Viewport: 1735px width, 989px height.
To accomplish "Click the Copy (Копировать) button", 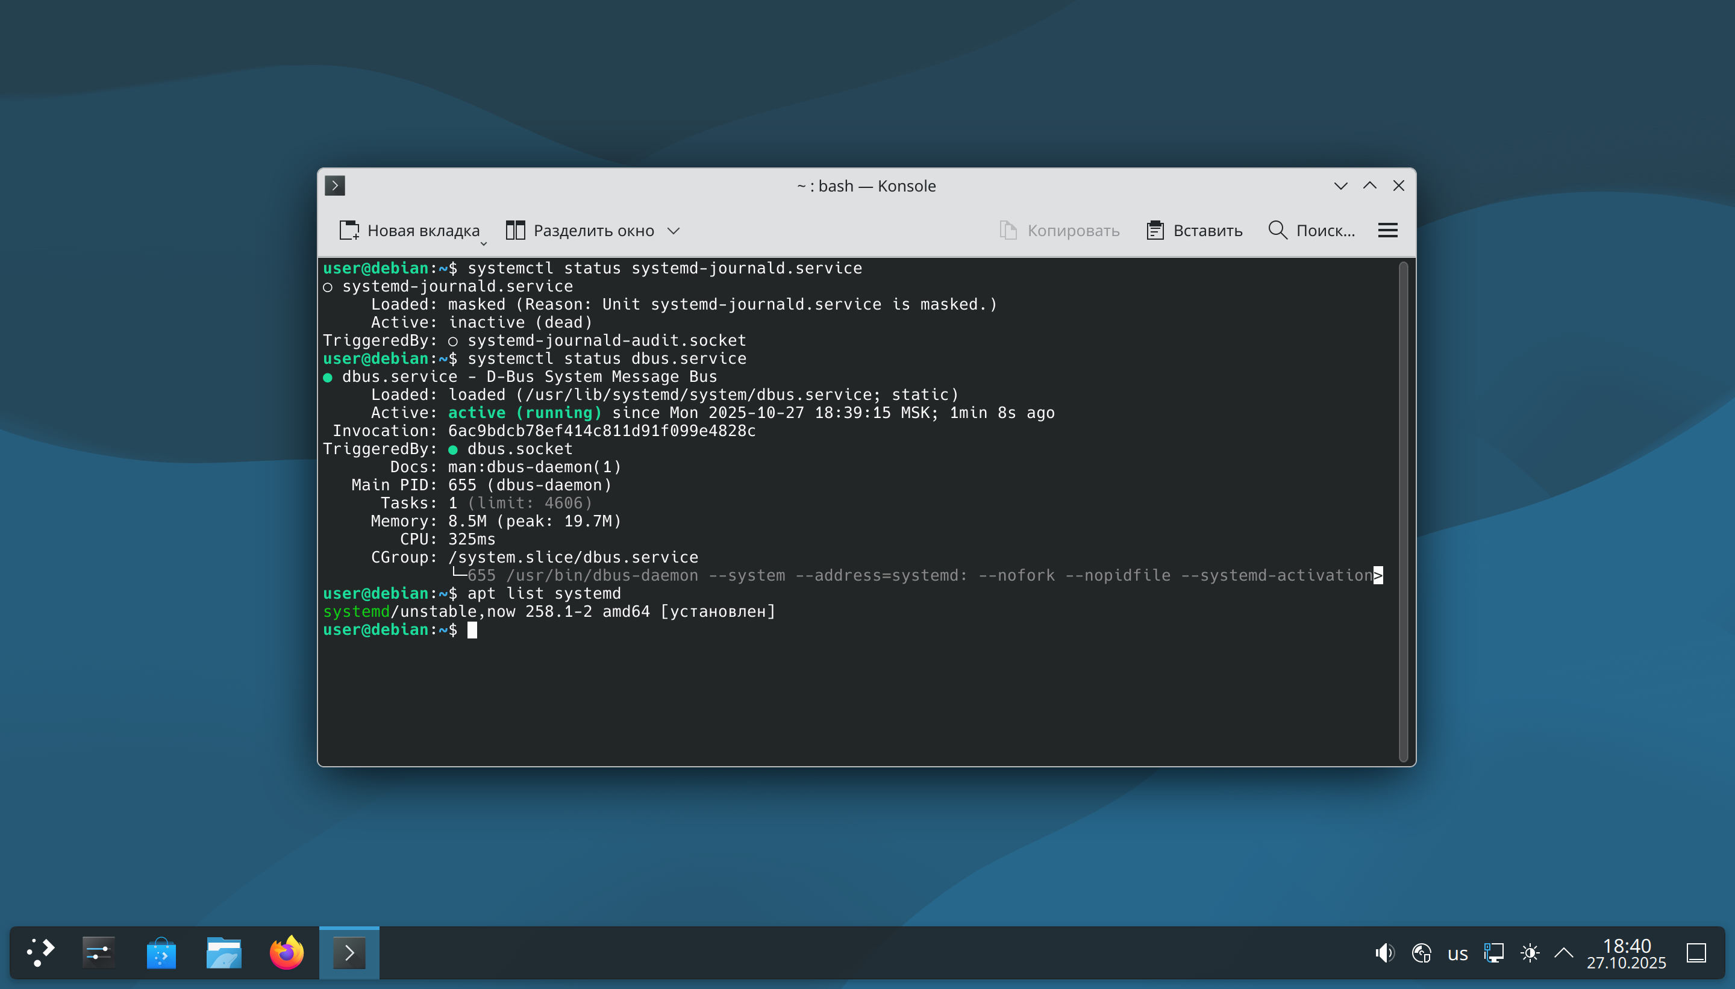I will (x=1059, y=230).
